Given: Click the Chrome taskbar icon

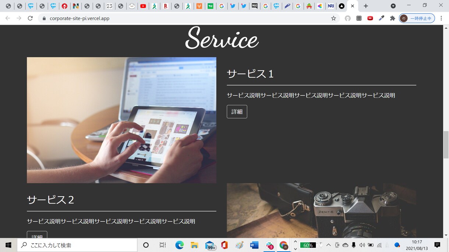Looking at the screenshot, I should 283,245.
